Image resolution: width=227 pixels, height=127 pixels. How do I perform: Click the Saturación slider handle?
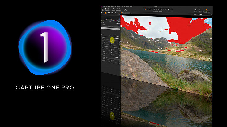[111, 45]
